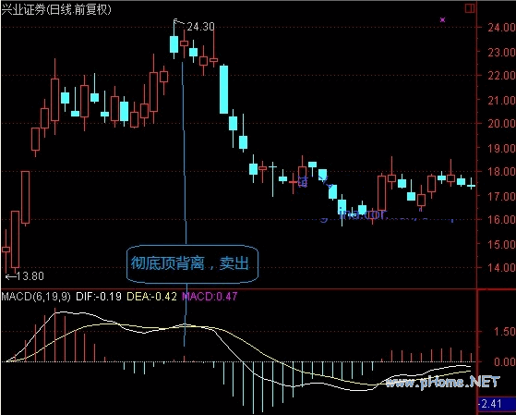This screenshot has height=415, width=516.
Task: Click the 1.50 MACD axis label
Action: pyautogui.click(x=504, y=332)
